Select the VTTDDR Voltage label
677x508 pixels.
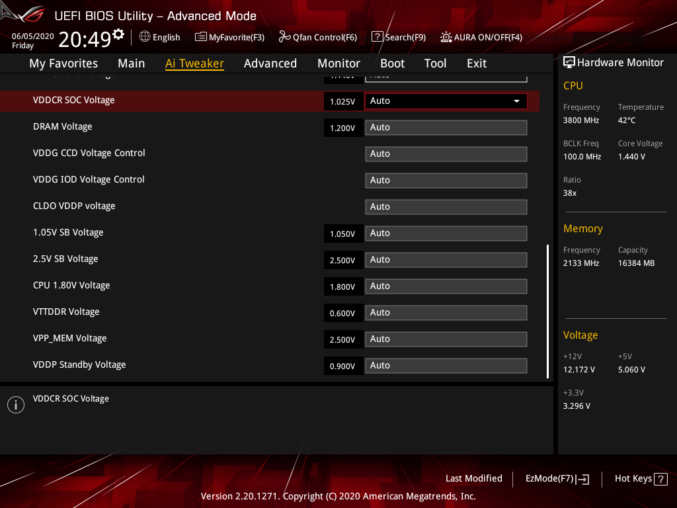click(65, 312)
